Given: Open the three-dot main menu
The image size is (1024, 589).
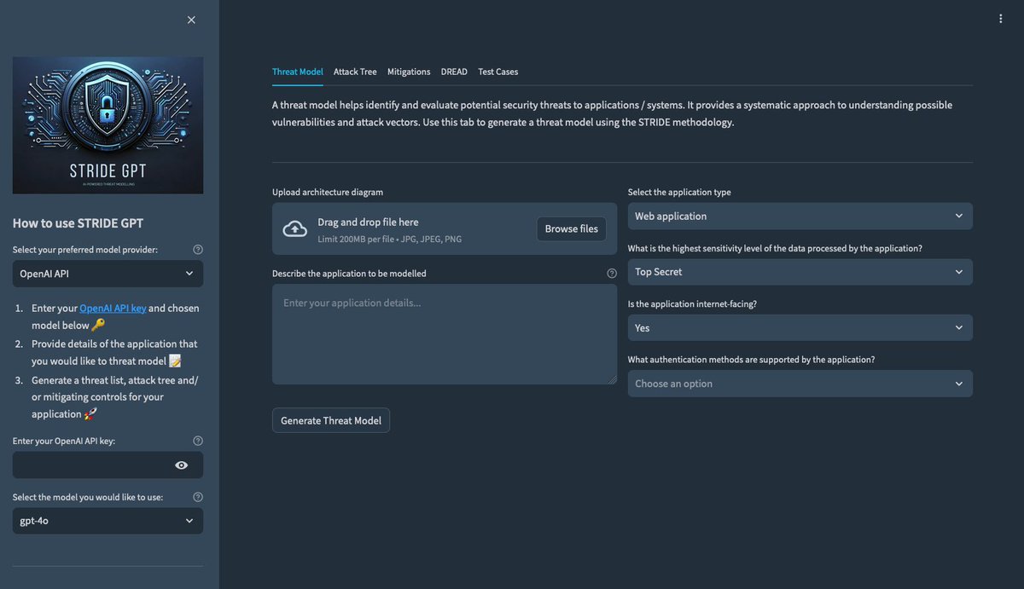Looking at the screenshot, I should [1001, 19].
